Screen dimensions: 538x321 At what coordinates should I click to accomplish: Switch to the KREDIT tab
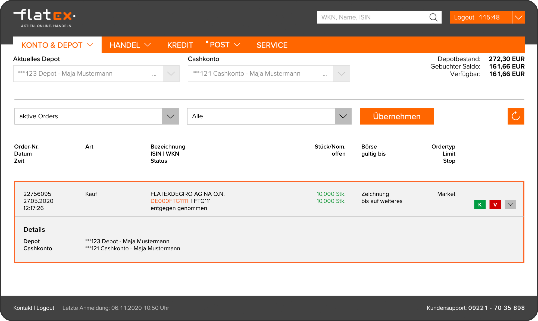180,45
